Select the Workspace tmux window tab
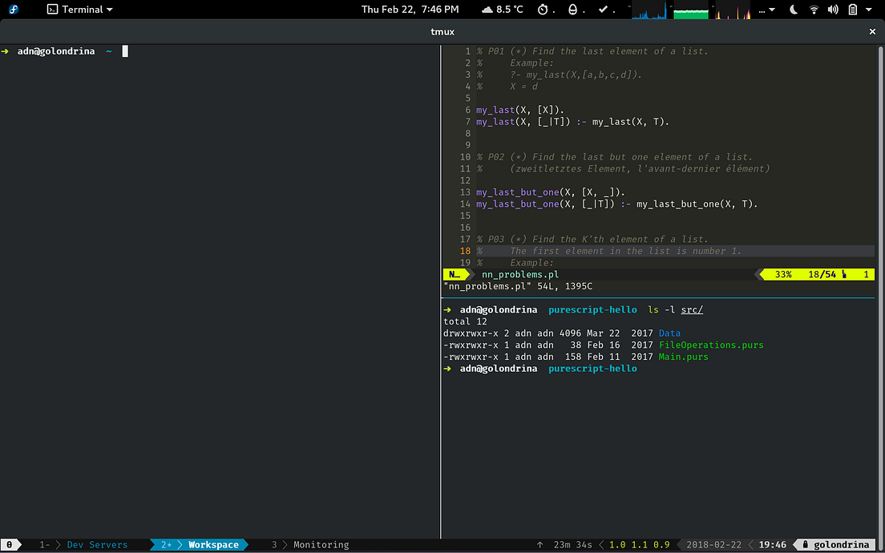This screenshot has width=885, height=553. tap(212, 545)
